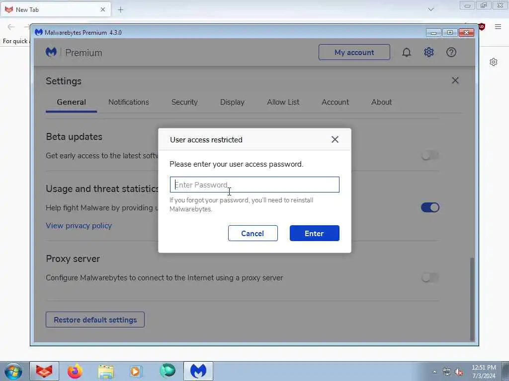Close the User access restricted dialog
This screenshot has height=381, width=509.
pyautogui.click(x=335, y=139)
